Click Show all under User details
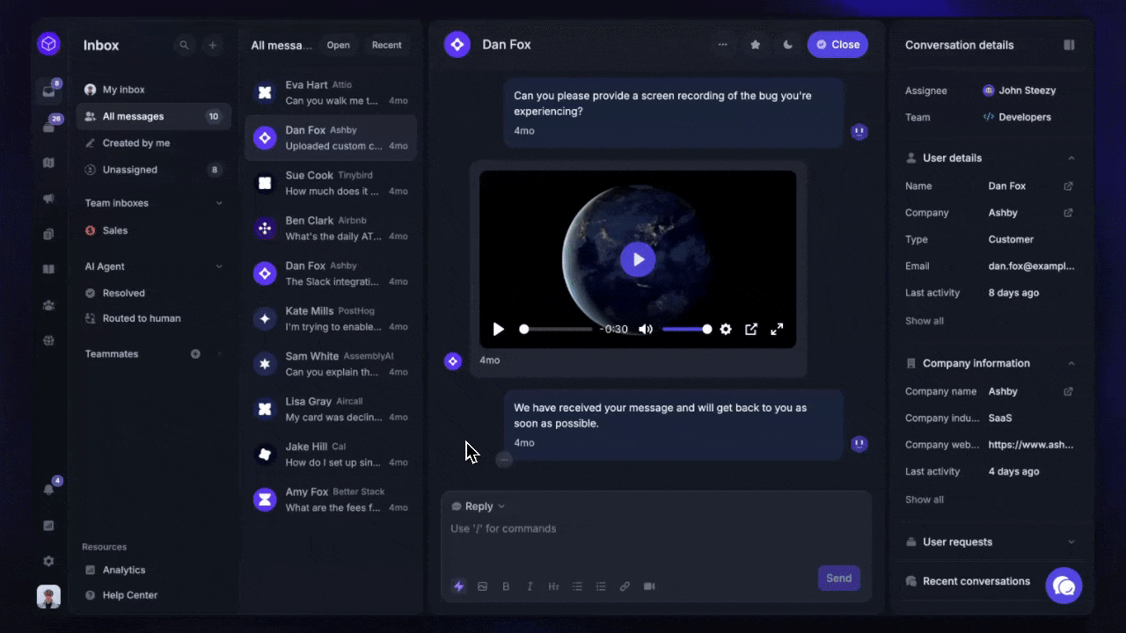 [x=925, y=321]
